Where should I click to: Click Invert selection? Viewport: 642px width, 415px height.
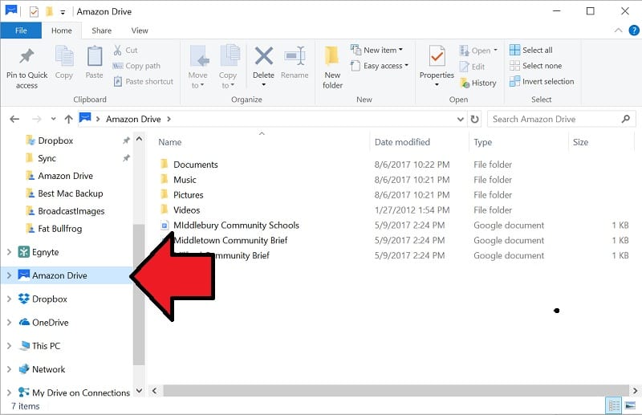542,81
